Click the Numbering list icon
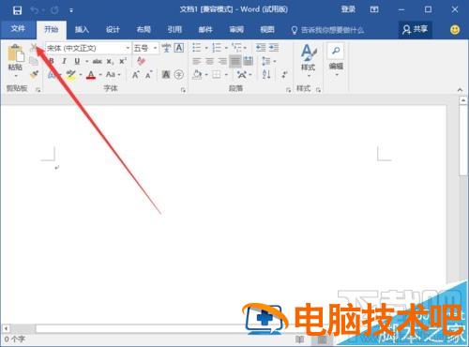The width and height of the screenshot is (469, 347). [x=217, y=48]
